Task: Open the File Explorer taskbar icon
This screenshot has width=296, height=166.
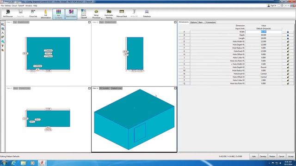Action: click(x=23, y=163)
